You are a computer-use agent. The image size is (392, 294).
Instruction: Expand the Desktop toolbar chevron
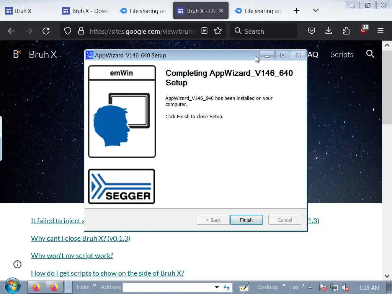pos(284,285)
